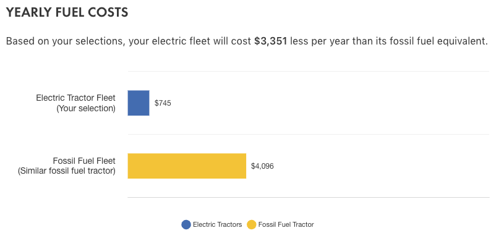The image size is (496, 241).
Task: Select the blue Electric Tractor Fleet bar
Action: tap(139, 103)
